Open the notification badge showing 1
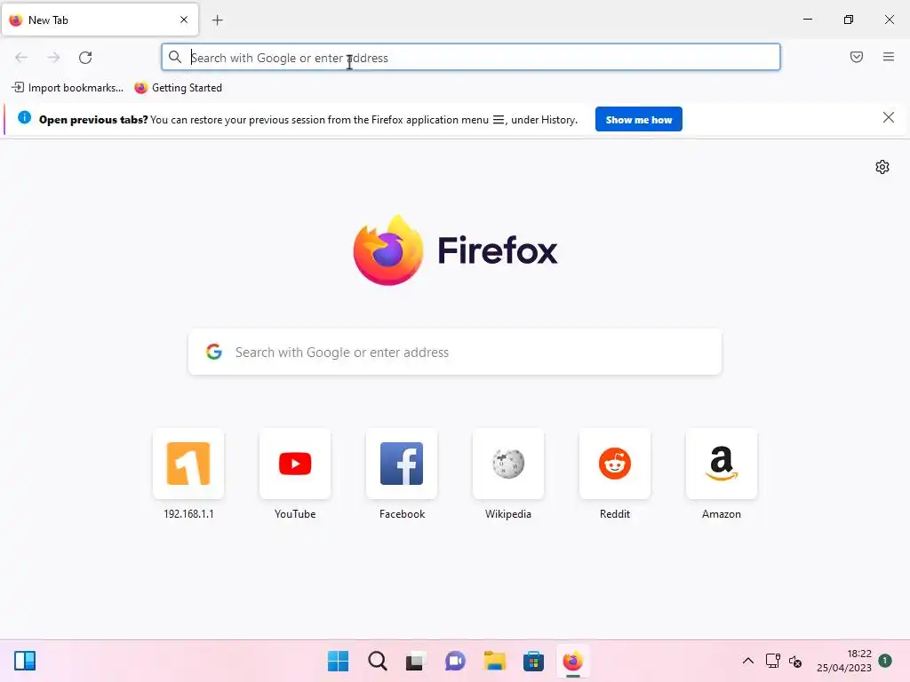 pos(884,660)
